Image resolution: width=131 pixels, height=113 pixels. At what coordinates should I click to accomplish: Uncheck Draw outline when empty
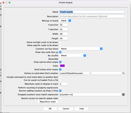pyautogui.click(x=60, y=62)
